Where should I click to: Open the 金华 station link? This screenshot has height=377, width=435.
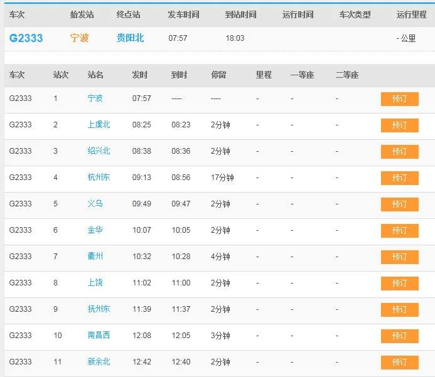95,230
